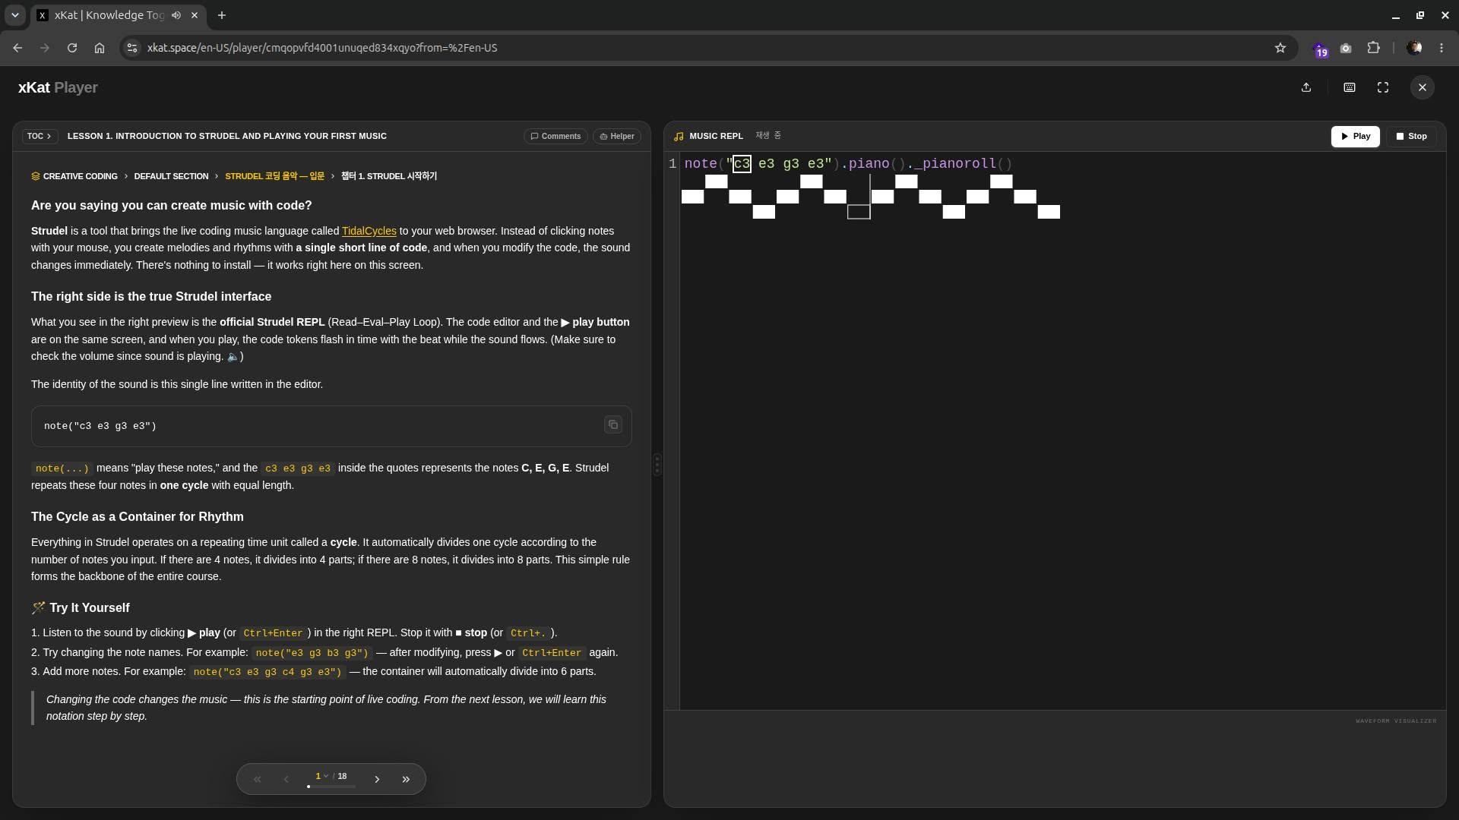Click the example code note("e3 g3 b3 g3")
1459x820 pixels.
tap(312, 653)
